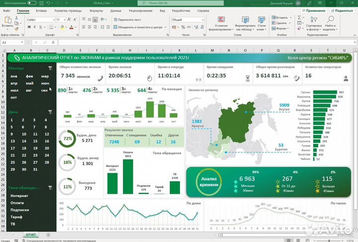Open the Name Box A1 dropdown arrow
This screenshot has width=358, height=242.
click(x=22, y=42)
